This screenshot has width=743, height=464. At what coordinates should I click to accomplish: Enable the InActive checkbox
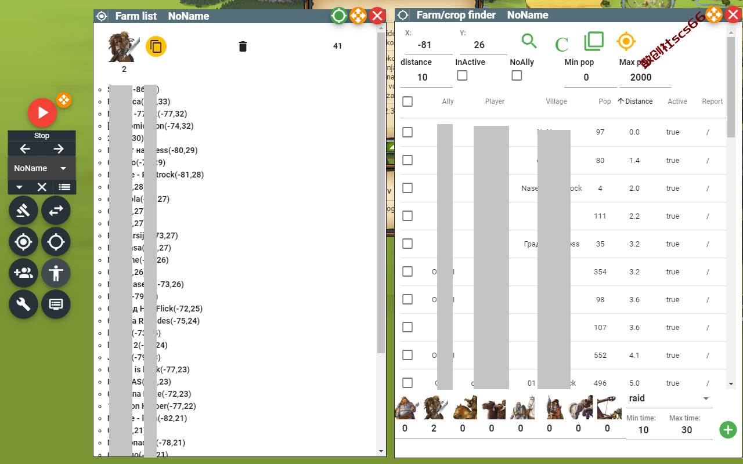462,75
